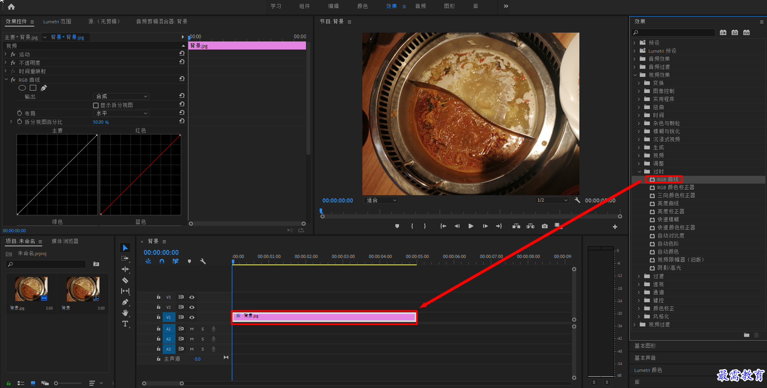Toggle timeline Snap magnet icon
Image resolution: width=767 pixels, height=388 pixels.
(x=162, y=261)
